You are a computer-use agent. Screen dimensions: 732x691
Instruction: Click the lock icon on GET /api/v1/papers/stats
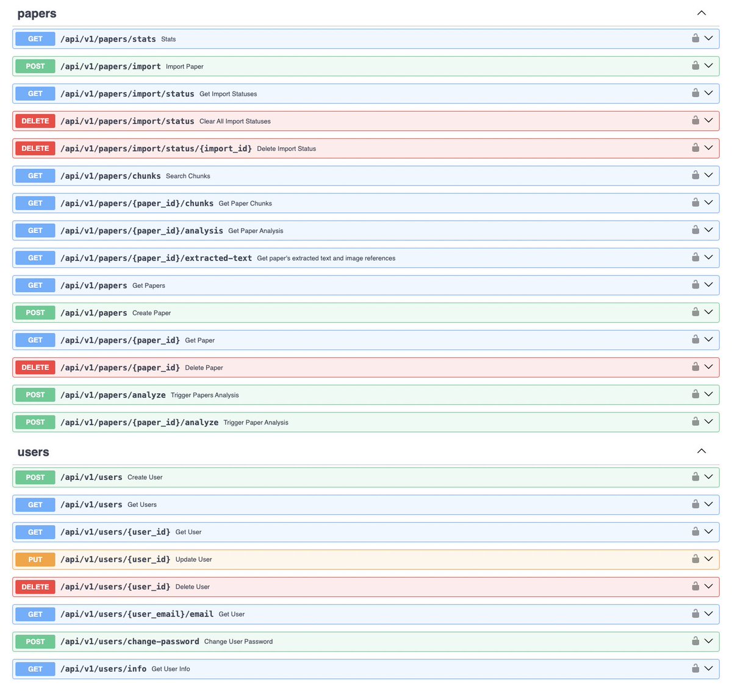[x=695, y=38]
